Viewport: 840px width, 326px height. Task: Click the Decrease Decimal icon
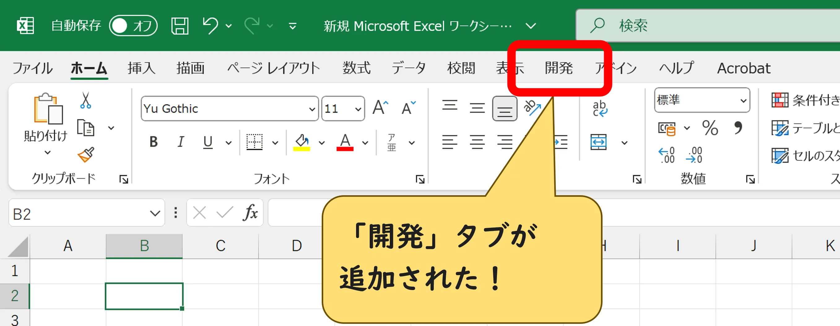694,155
